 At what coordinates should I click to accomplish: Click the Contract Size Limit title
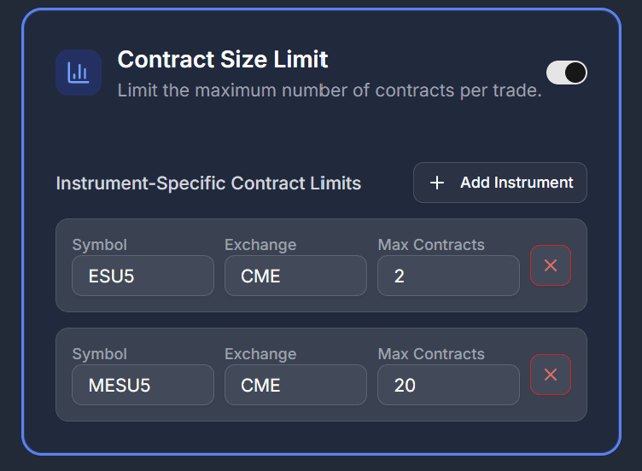(x=223, y=59)
